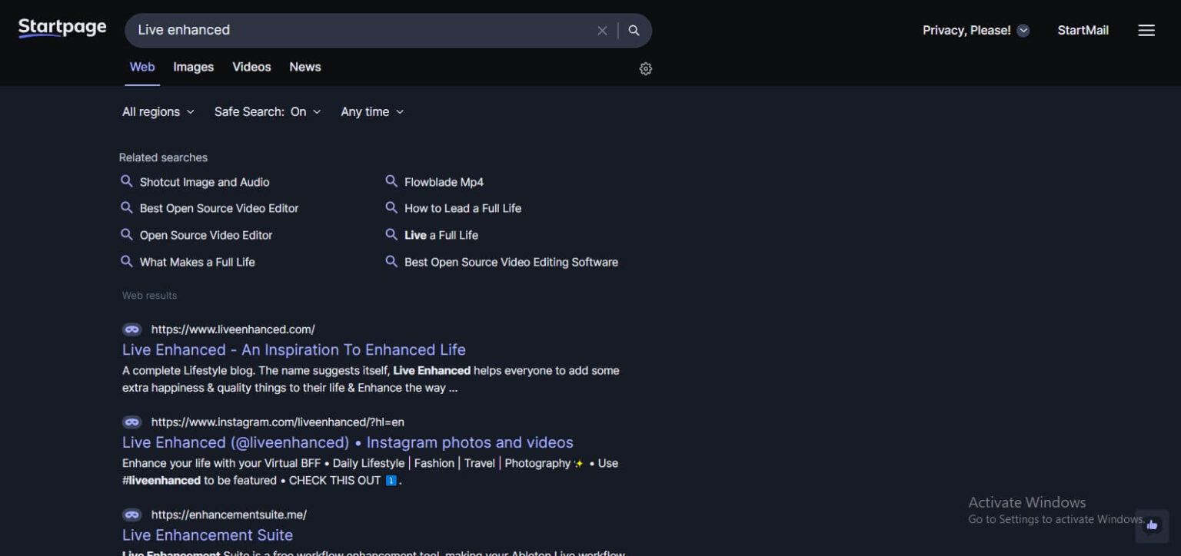The height and width of the screenshot is (556, 1181).
Task: Expand the 'Any time' filter dropdown
Action: point(371,111)
